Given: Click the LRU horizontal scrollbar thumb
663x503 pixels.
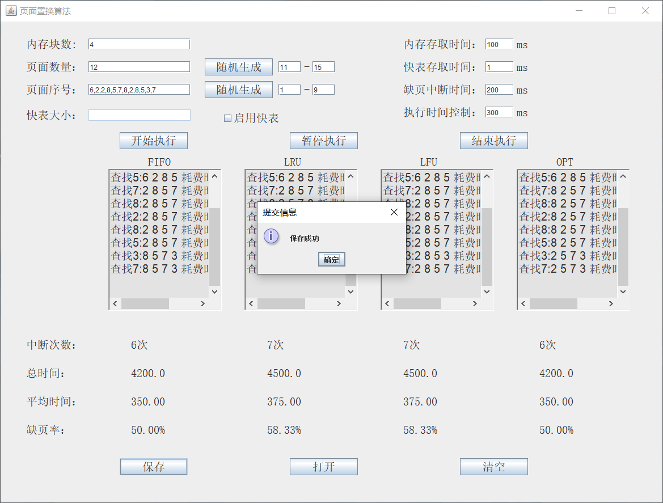Looking at the screenshot, I should click(x=281, y=303).
